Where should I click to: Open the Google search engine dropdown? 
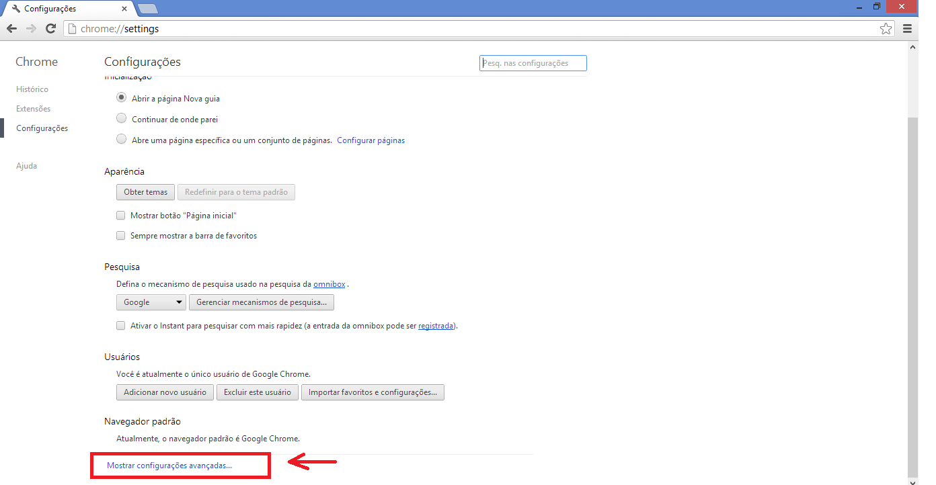[152, 302]
